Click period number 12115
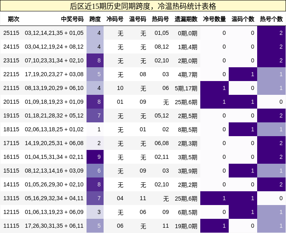This screenshot has width=286, height=233. click(x=11, y=212)
